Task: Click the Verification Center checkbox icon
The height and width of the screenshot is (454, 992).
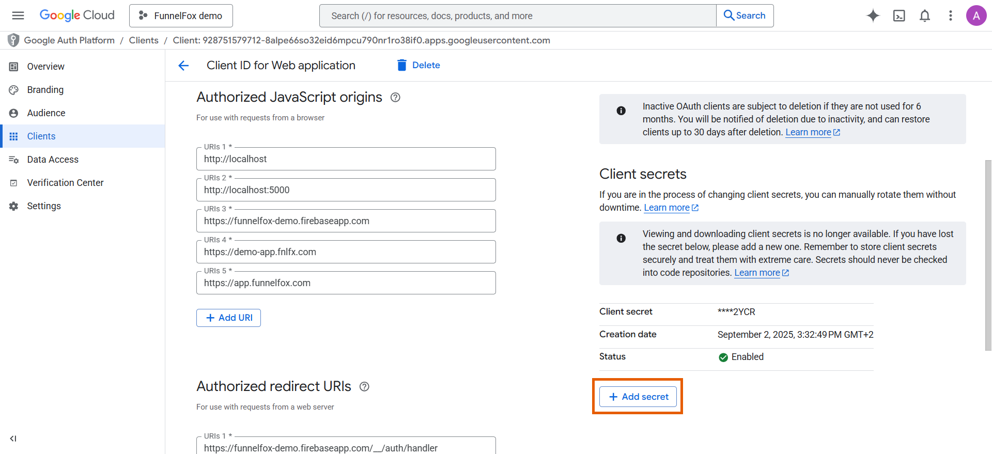Action: pos(14,183)
